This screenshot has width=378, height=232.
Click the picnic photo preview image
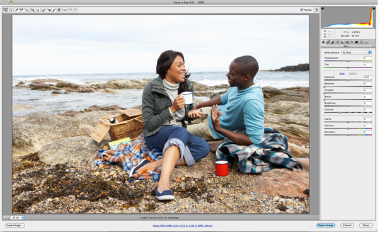click(161, 114)
